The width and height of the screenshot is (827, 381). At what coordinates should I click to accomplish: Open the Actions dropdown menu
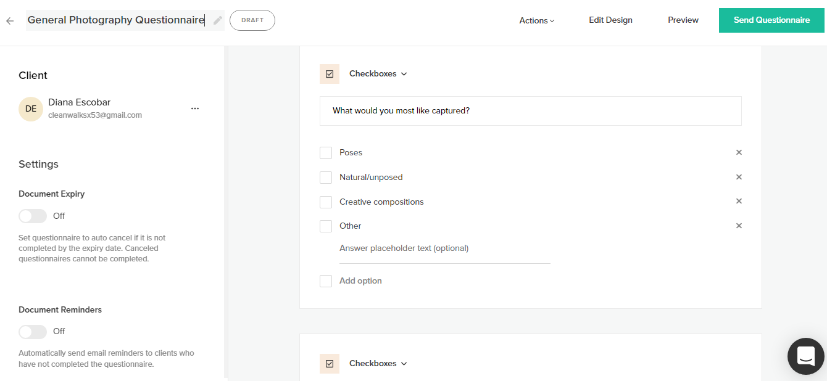pos(537,20)
